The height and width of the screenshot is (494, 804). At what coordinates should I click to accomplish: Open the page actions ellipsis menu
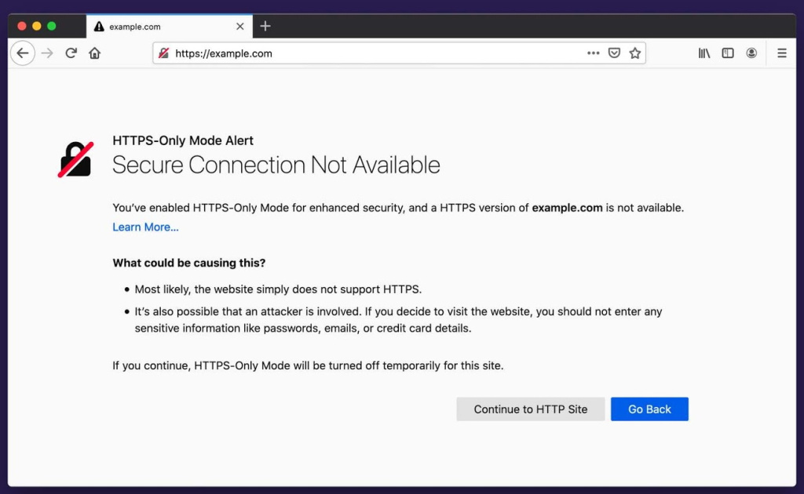point(594,53)
